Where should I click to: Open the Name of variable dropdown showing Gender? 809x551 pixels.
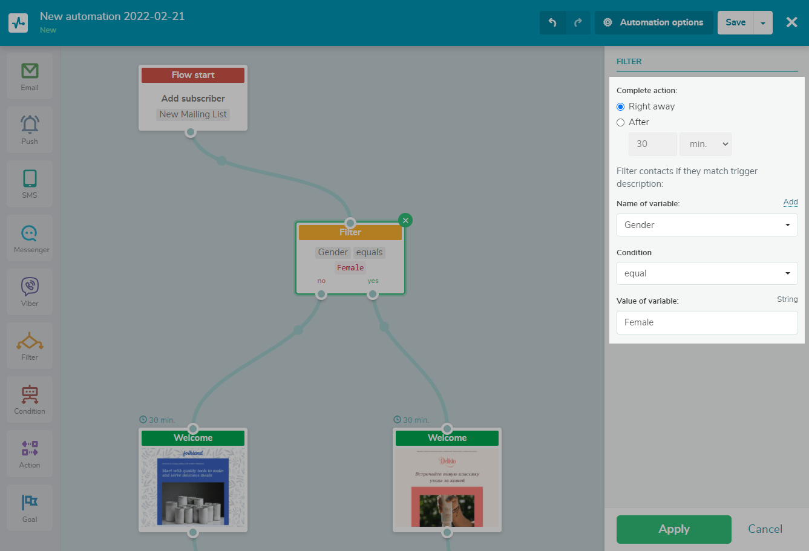[x=707, y=224]
